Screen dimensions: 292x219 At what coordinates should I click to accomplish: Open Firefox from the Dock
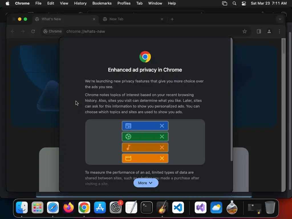tap(68, 208)
